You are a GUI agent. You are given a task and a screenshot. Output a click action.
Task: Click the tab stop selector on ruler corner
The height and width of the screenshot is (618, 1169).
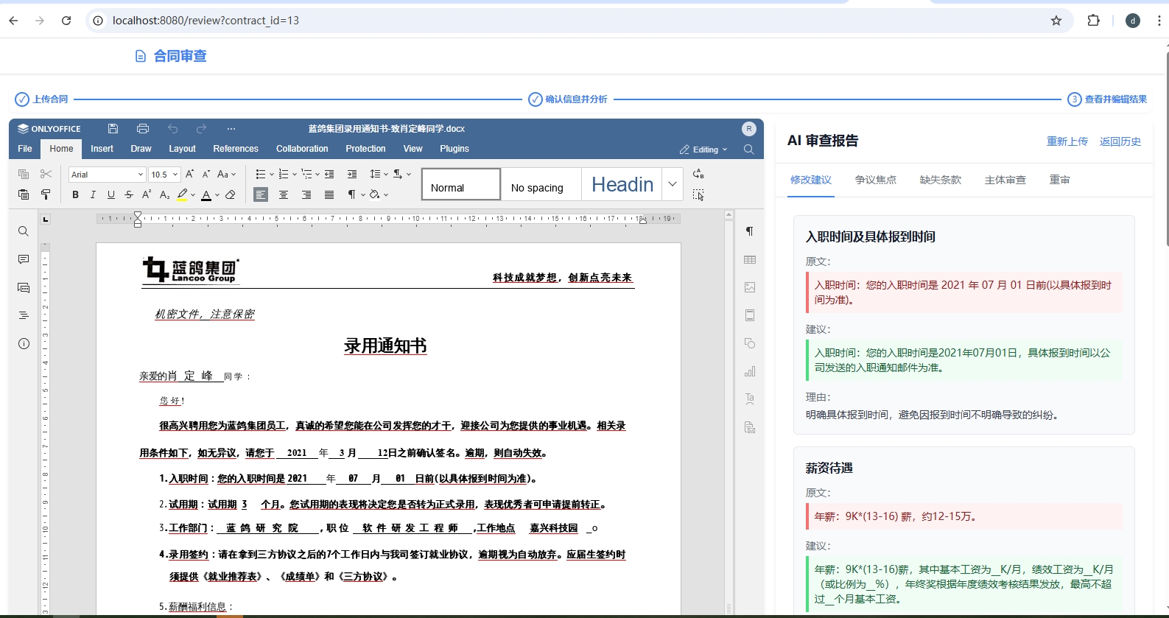pyautogui.click(x=45, y=219)
